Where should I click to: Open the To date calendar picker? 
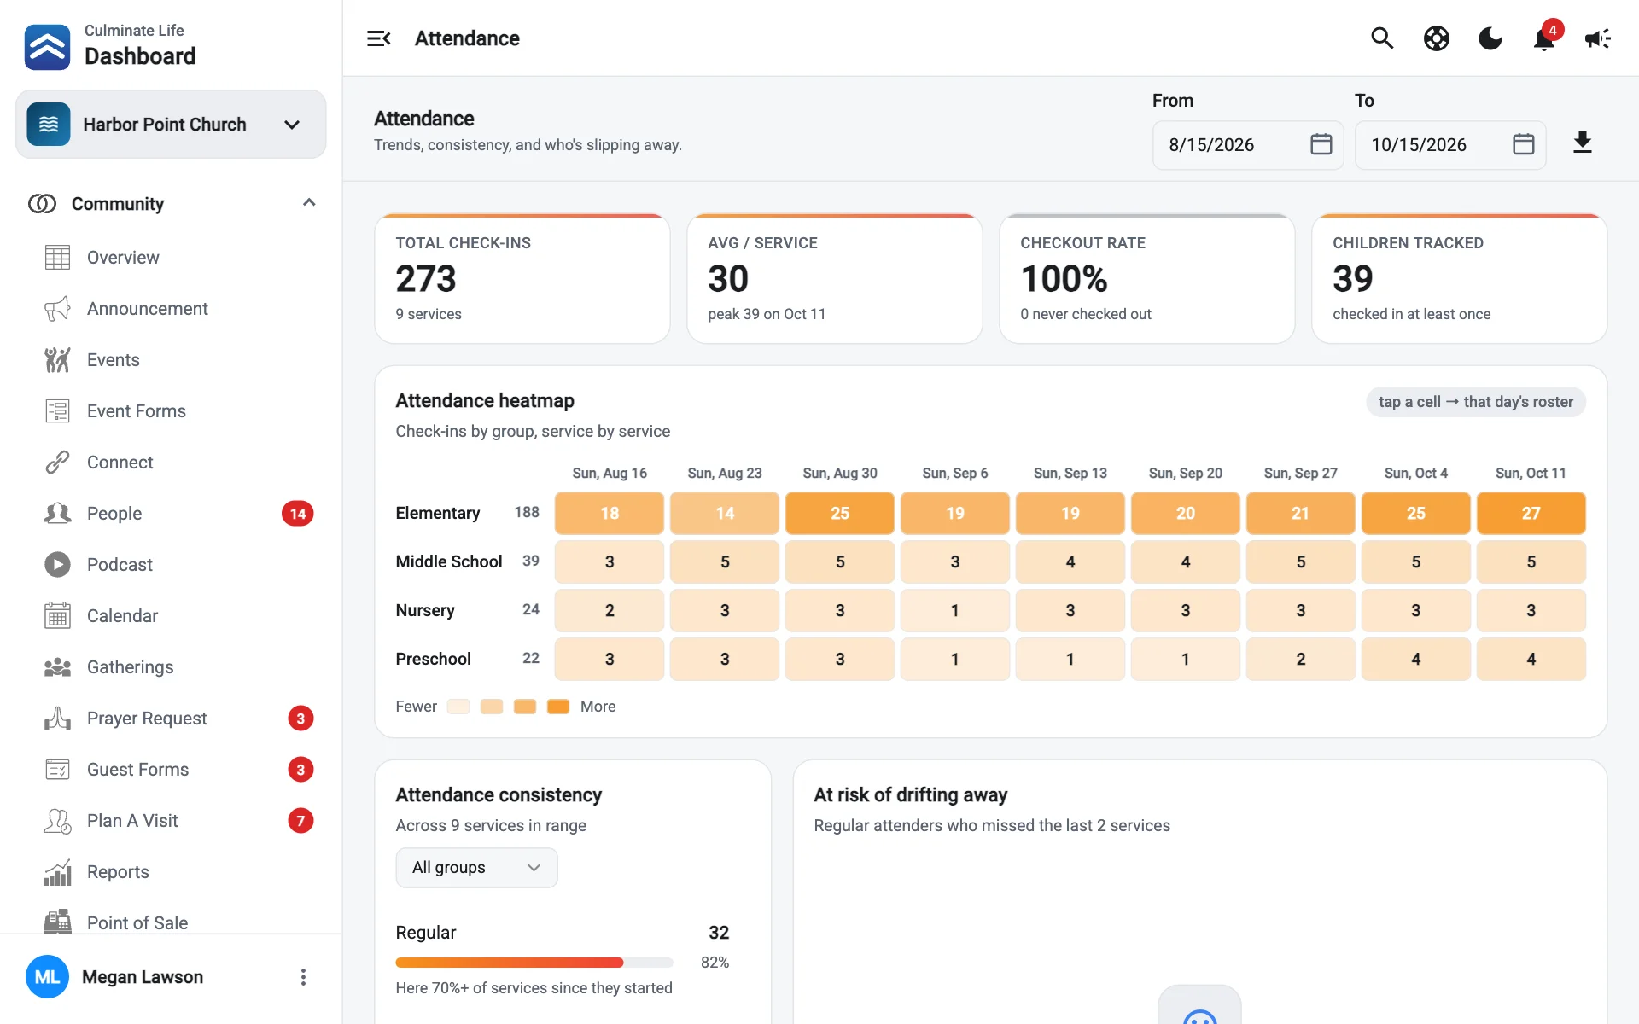[x=1523, y=144]
